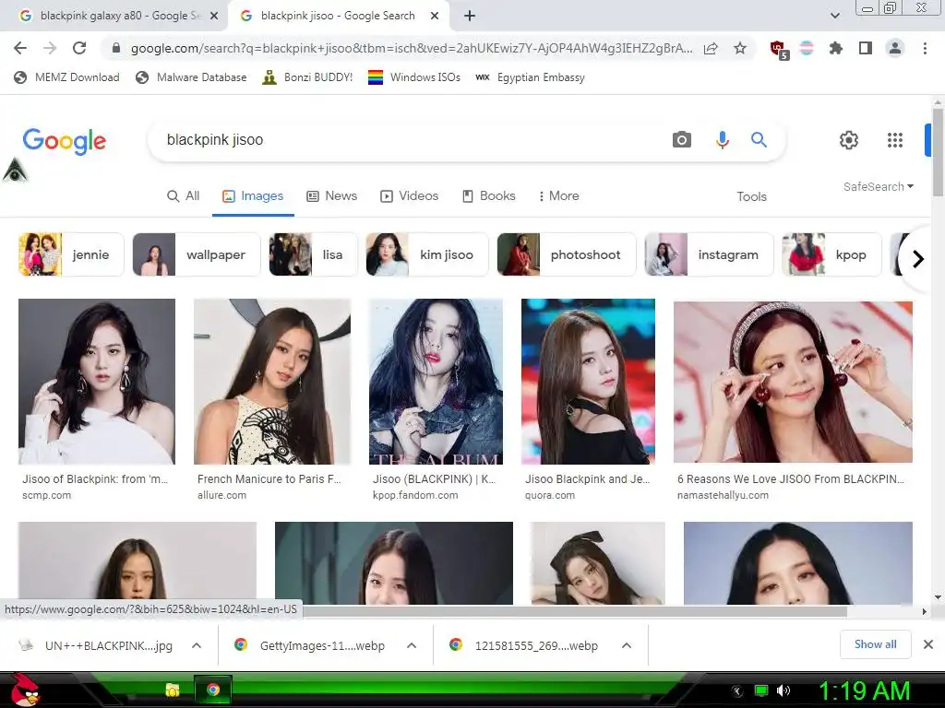Open the Extensions puzzle piece menu
Viewport: 945px width, 708px height.
(x=836, y=48)
